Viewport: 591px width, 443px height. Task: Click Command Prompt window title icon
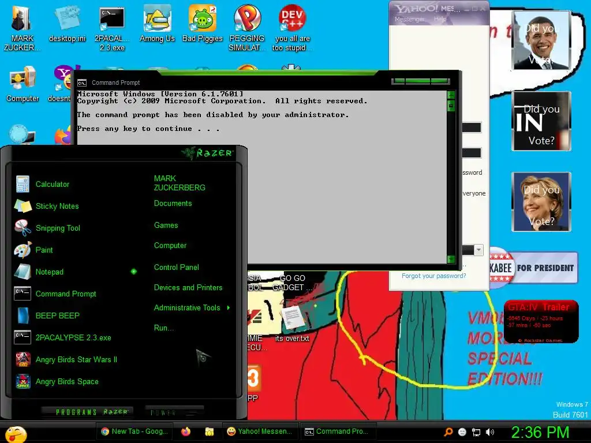point(82,83)
